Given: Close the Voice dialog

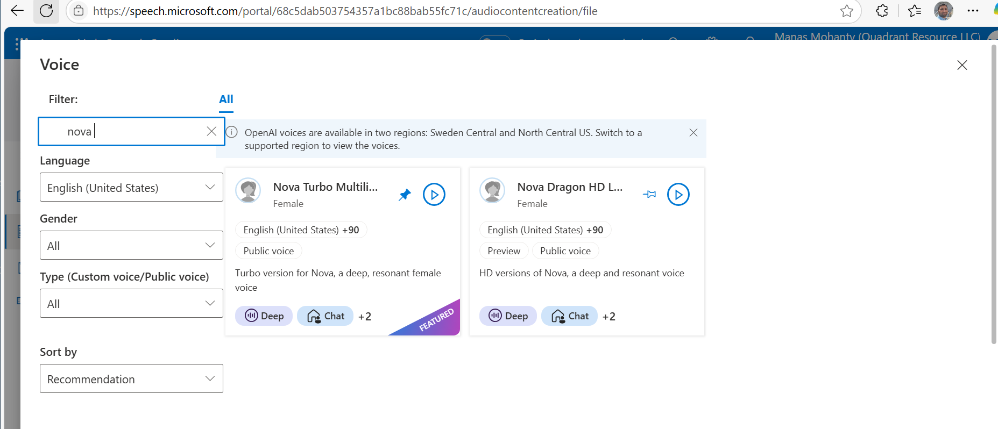Looking at the screenshot, I should click(x=962, y=65).
